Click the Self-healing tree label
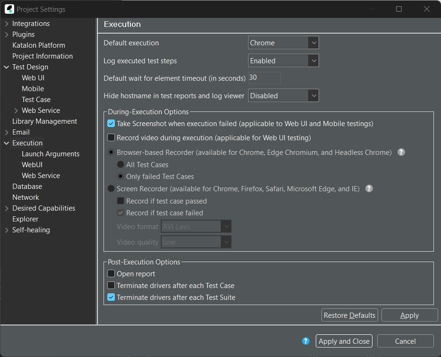Viewport: 441px width, 357px height. 31,230
